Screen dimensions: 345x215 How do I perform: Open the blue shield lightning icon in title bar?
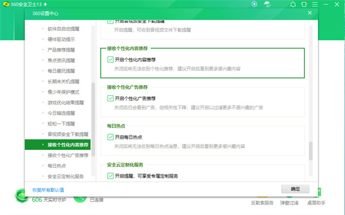pos(254,4)
